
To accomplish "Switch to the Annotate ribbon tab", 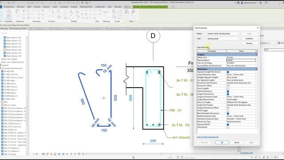I will 64,7.
